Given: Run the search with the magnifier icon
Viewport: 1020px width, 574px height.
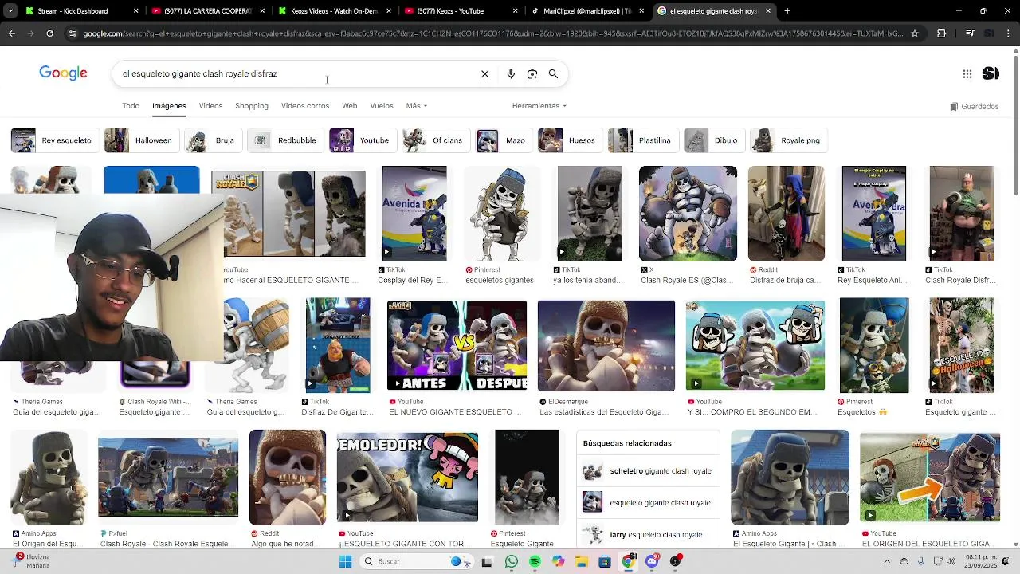Looking at the screenshot, I should [553, 73].
